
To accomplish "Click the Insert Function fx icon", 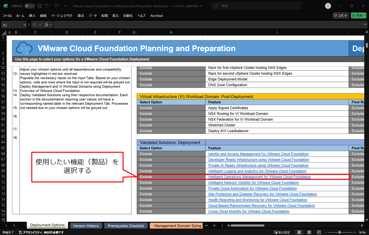I will tap(46, 24).
